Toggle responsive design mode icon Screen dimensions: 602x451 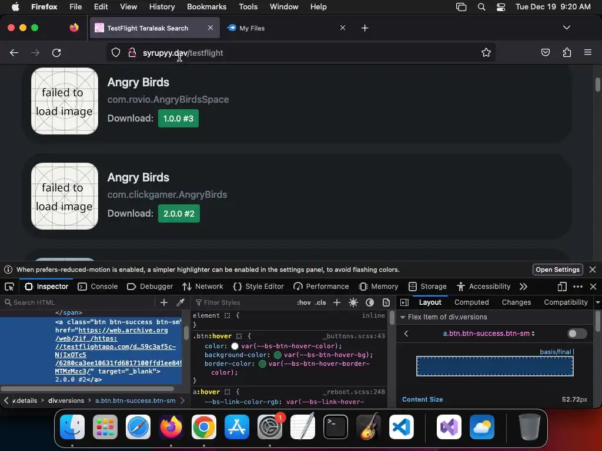point(562,287)
